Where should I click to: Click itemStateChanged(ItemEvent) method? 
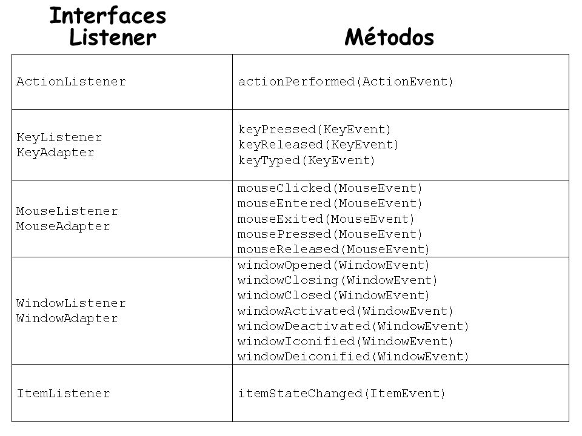pyautogui.click(x=341, y=394)
